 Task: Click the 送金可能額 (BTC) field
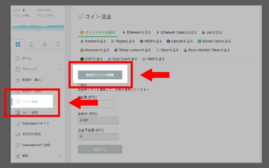[x=98, y=136]
